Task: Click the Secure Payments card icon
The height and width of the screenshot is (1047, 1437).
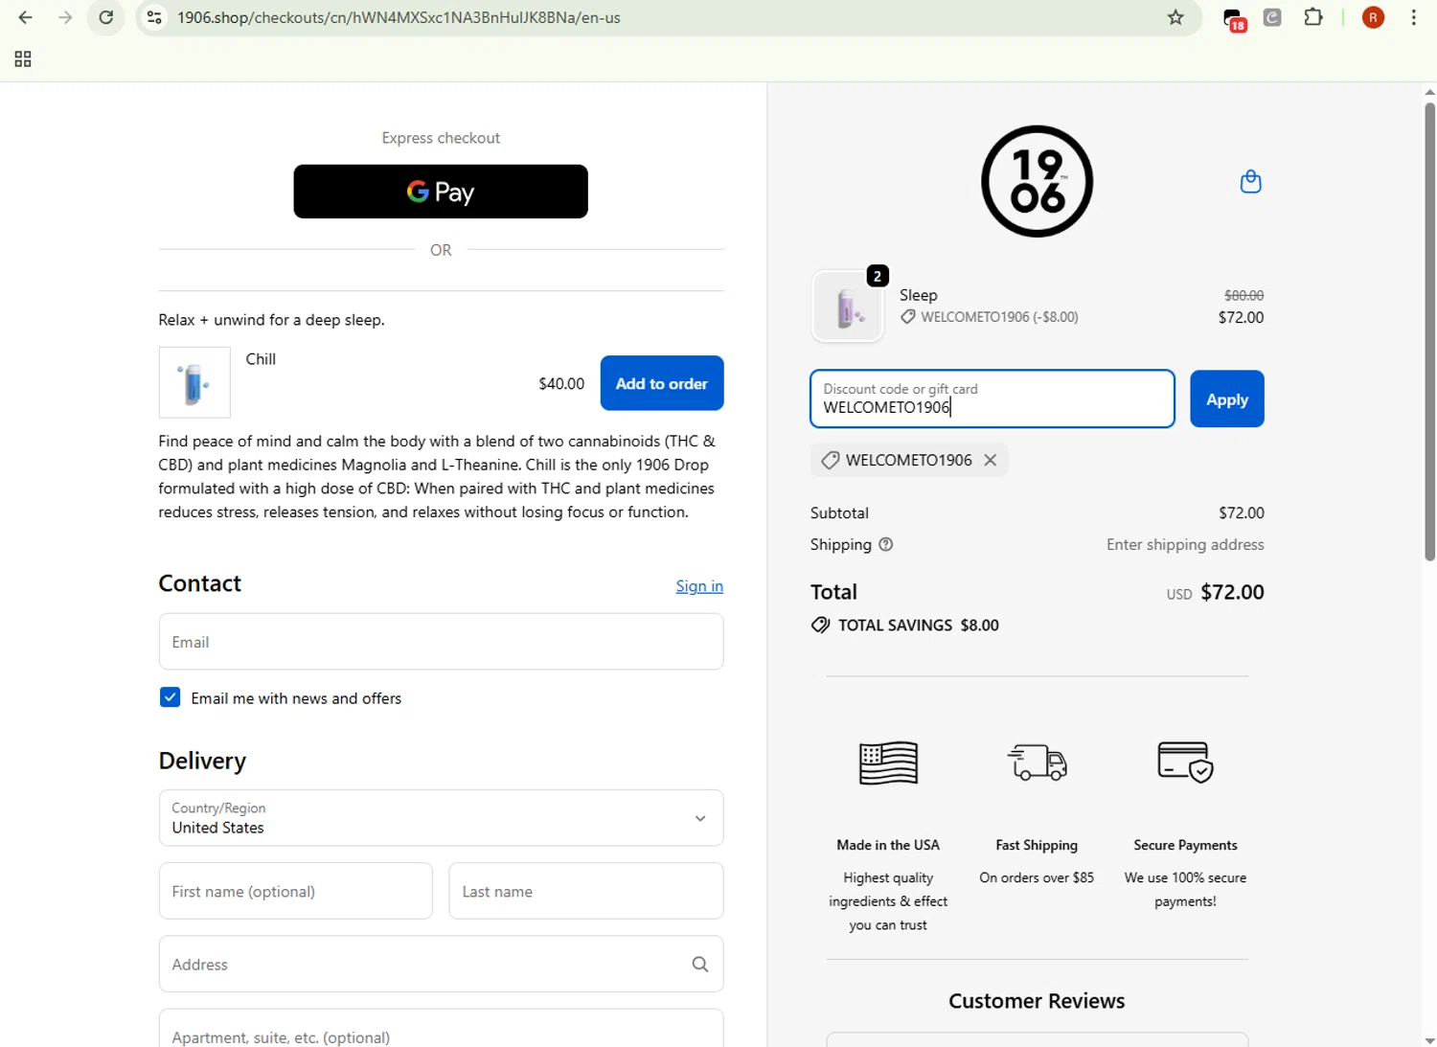Action: coord(1185,762)
